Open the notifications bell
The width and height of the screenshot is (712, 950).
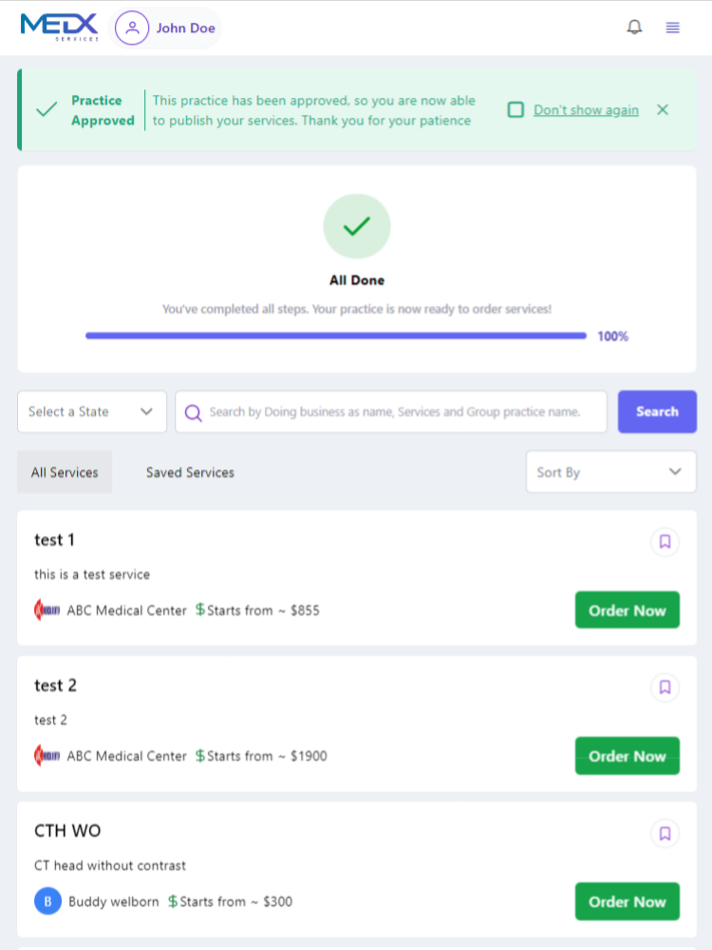coord(634,28)
